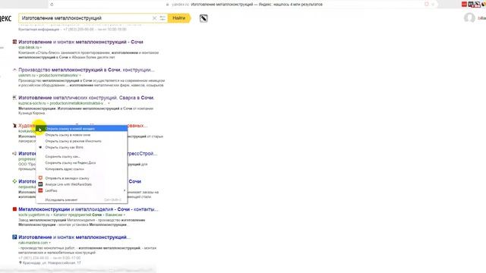
Task: Open Изготовление металлических конструкций. Сварка link
Action: pos(86,98)
